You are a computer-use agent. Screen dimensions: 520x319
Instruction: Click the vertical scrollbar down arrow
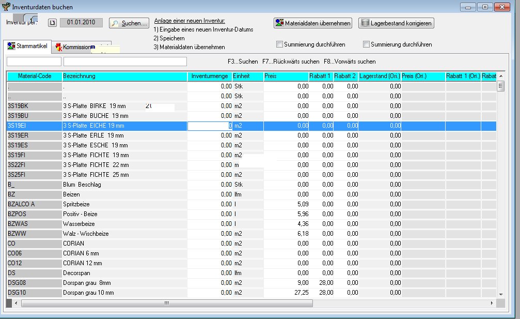pyautogui.click(x=500, y=294)
